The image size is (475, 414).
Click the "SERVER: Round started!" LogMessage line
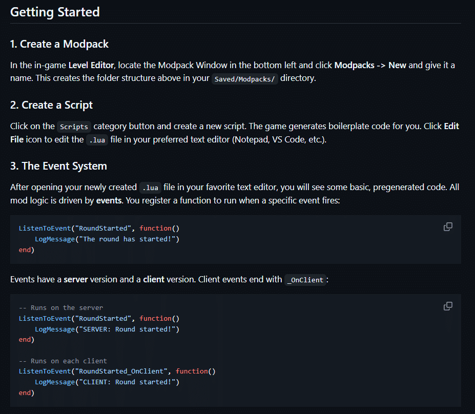[107, 329]
